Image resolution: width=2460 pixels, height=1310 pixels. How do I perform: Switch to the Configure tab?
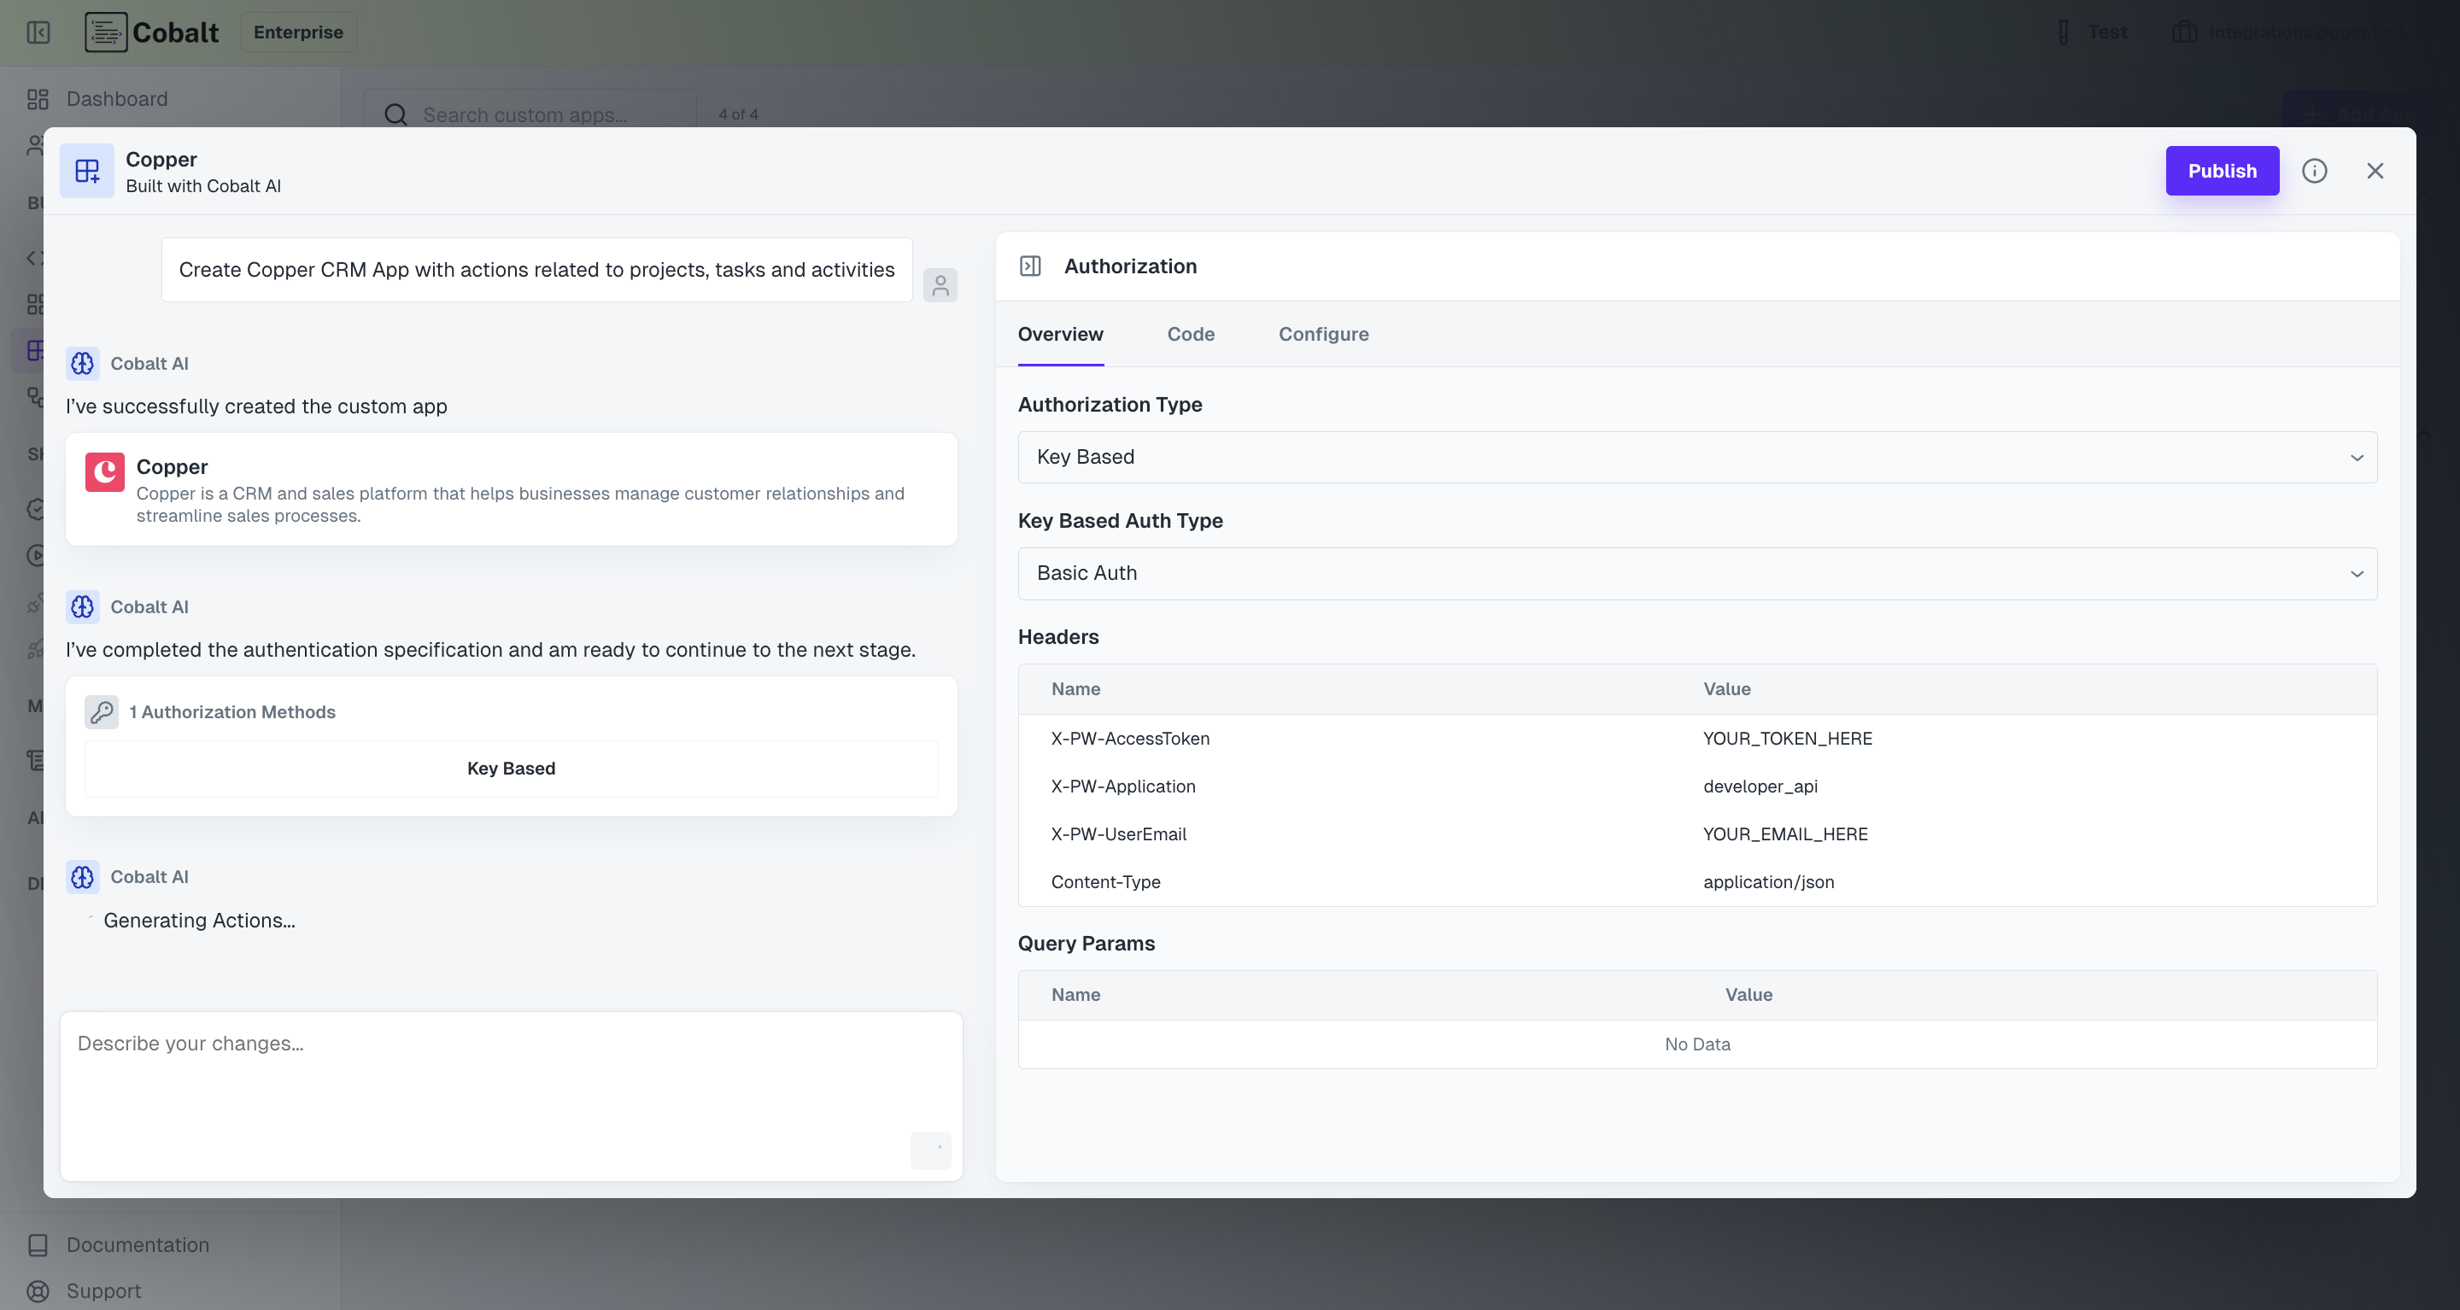click(x=1324, y=334)
